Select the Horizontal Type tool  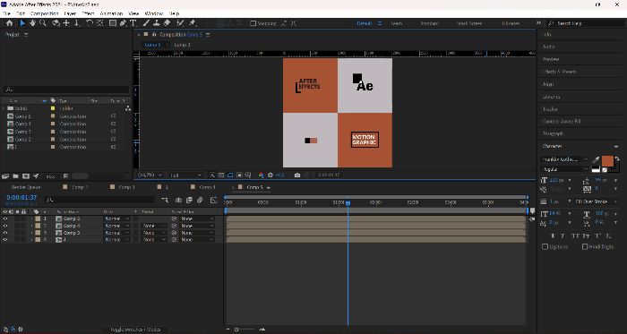click(133, 23)
